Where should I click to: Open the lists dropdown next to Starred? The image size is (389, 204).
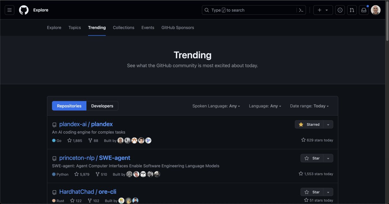tap(328, 124)
